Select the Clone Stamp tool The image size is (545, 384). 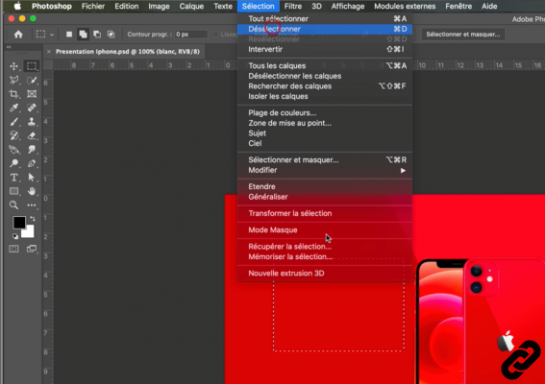[x=32, y=122]
